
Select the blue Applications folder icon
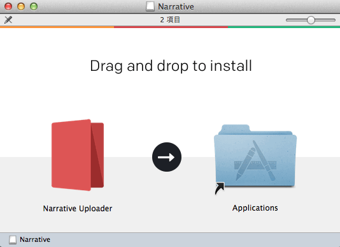tap(255, 156)
